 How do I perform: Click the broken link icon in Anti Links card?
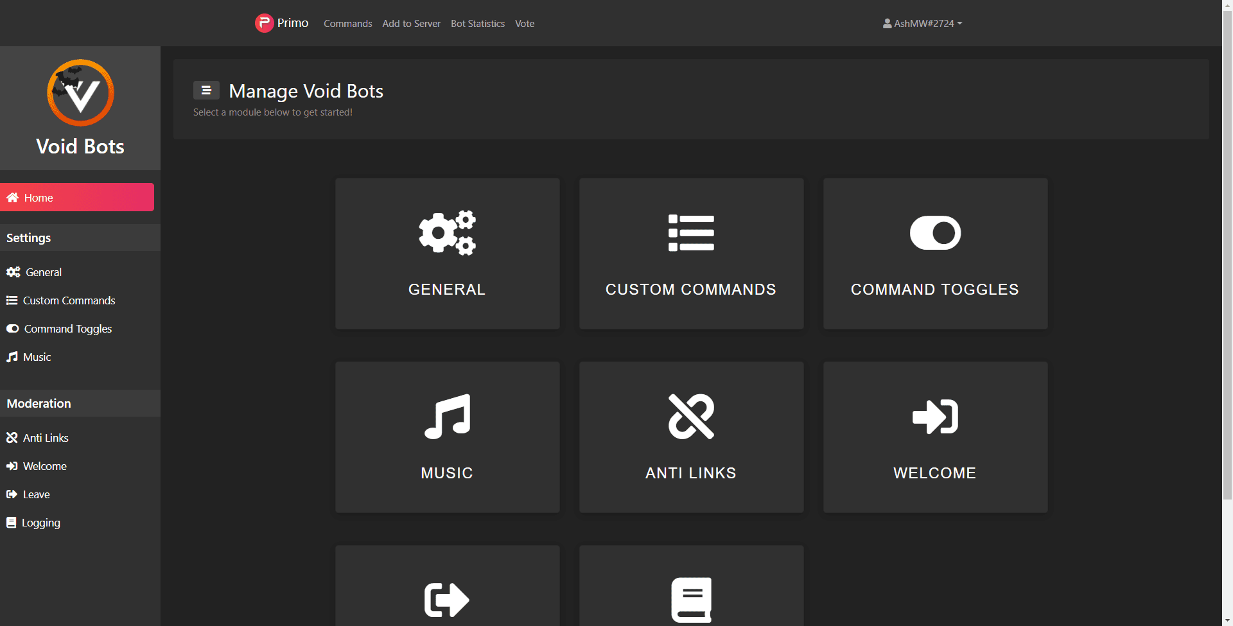tap(691, 416)
